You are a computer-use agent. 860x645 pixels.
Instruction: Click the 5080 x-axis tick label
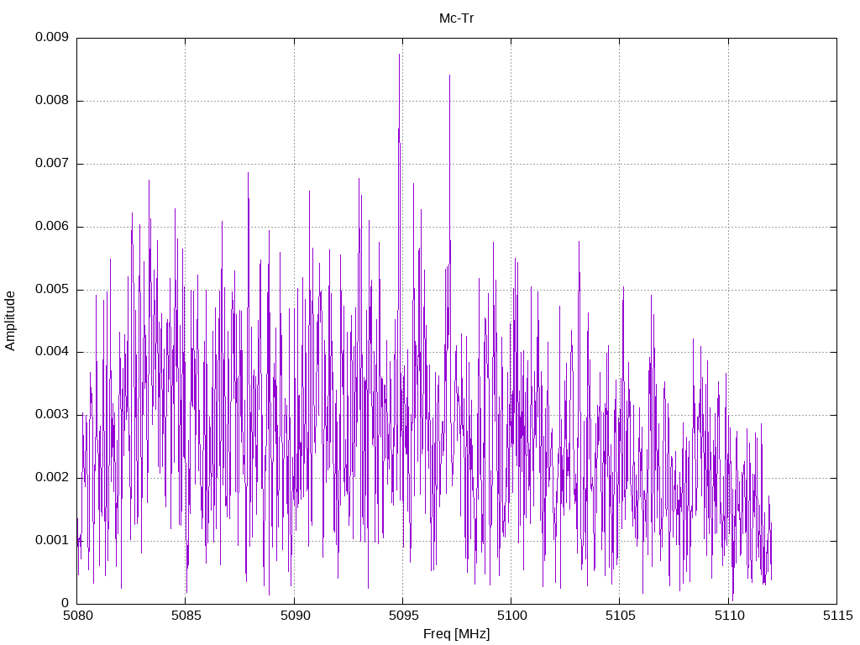click(x=77, y=616)
